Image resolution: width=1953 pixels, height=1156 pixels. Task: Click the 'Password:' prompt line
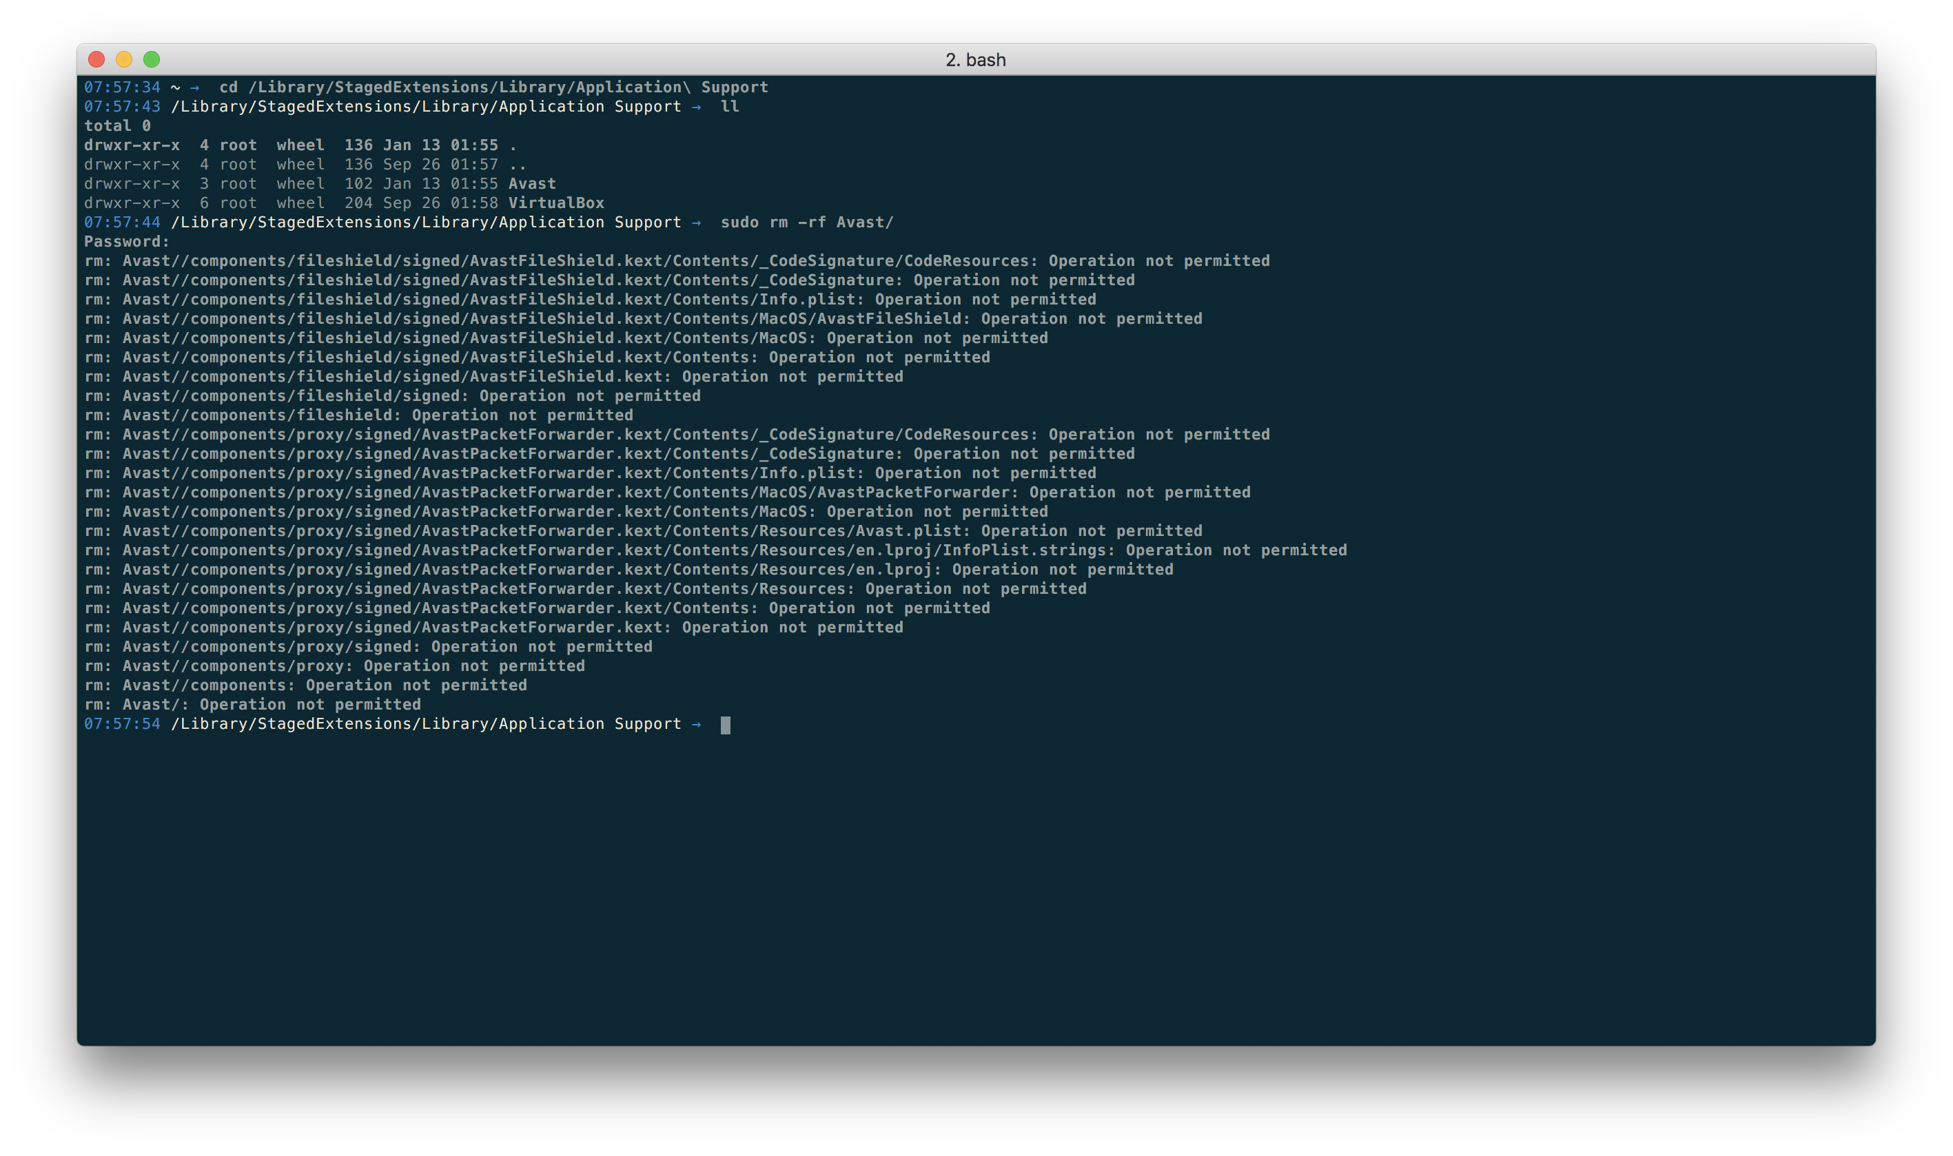click(126, 242)
